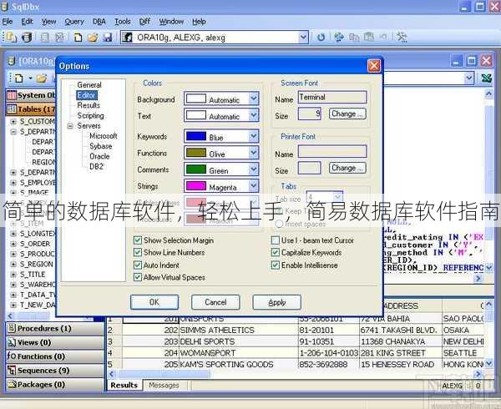This screenshot has height=409, width=501.
Task: Open the Procedures (1) panel
Action: (x=55, y=328)
